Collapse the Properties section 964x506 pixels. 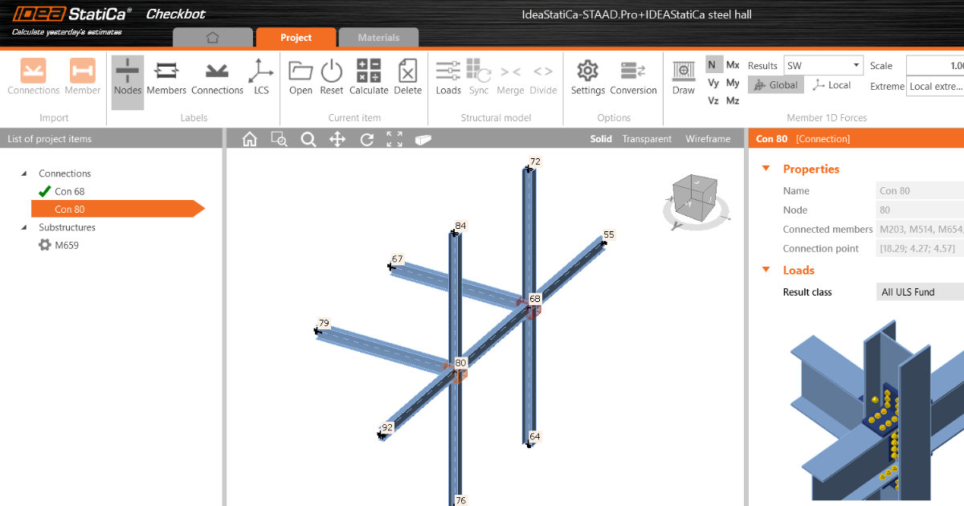tap(766, 169)
